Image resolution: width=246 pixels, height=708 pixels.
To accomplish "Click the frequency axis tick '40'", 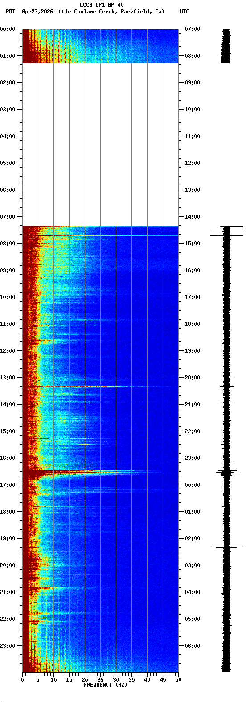I will pos(147,680).
